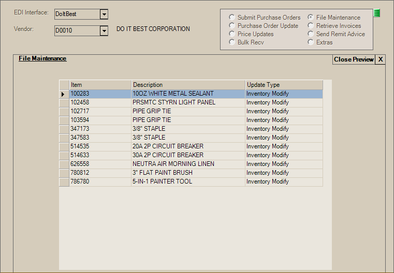The width and height of the screenshot is (394, 273).
Task: Select the Extras radio button
Action: pyautogui.click(x=320, y=42)
